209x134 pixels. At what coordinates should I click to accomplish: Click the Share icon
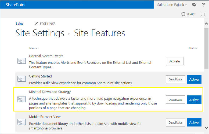tap(183, 14)
